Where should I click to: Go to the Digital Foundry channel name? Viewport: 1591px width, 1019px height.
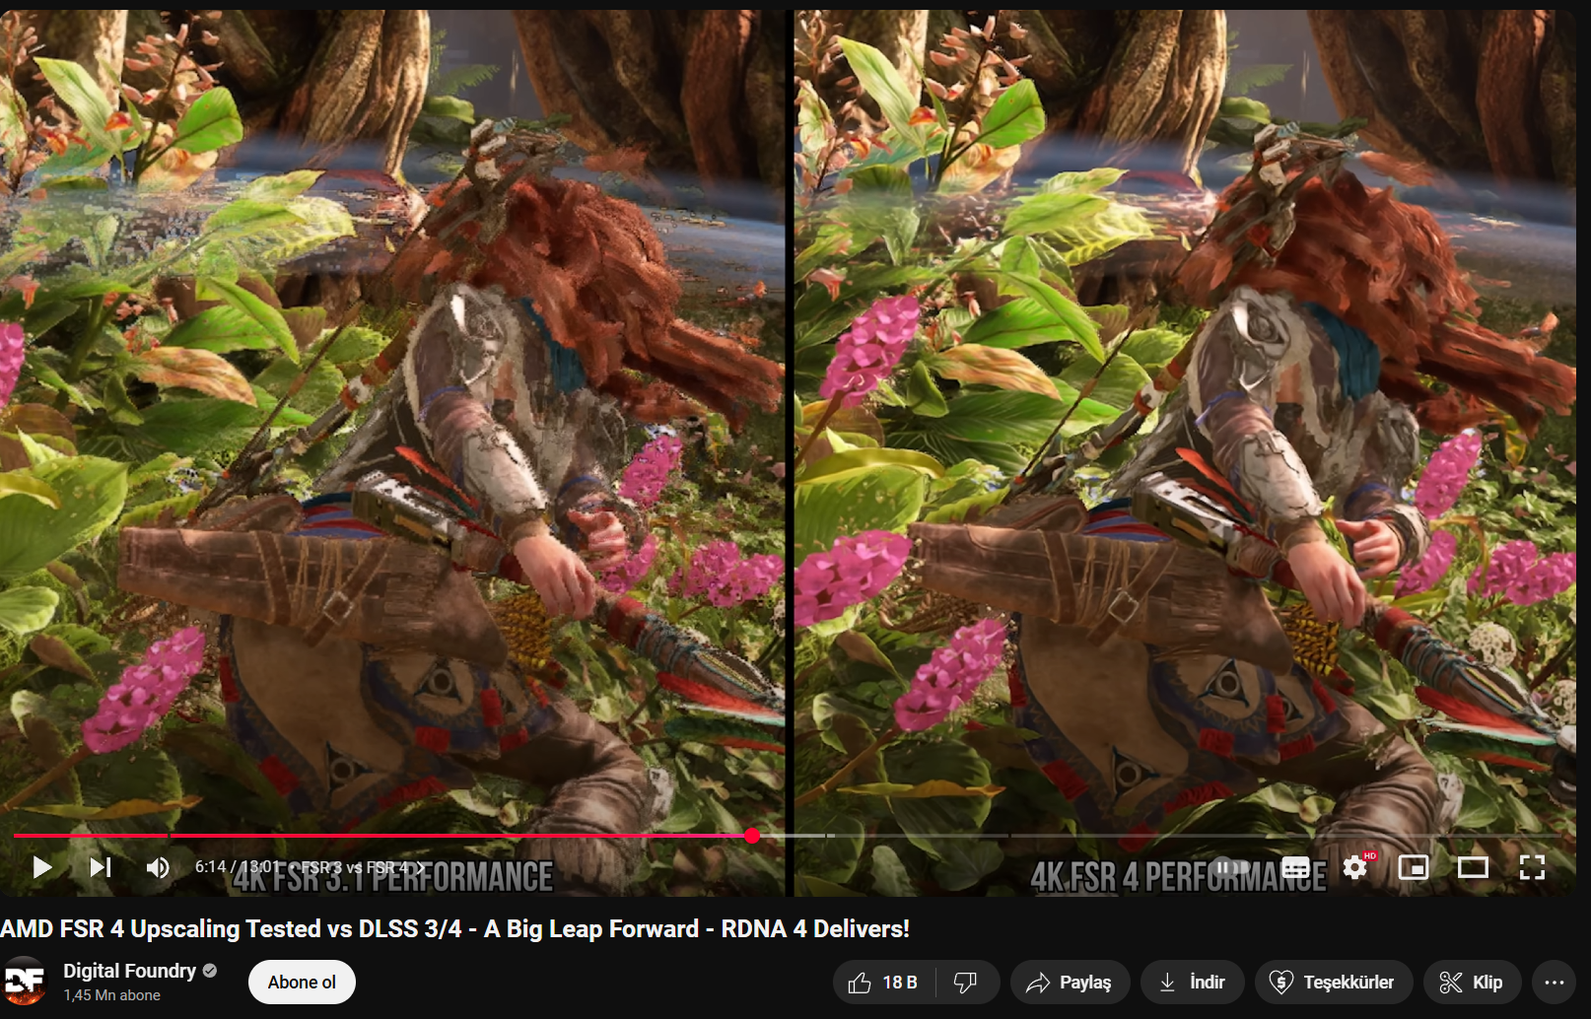pos(129,971)
